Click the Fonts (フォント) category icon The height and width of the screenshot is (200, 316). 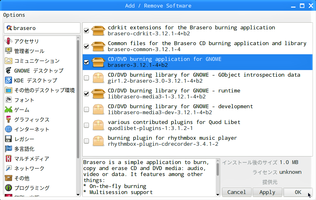click(9, 100)
